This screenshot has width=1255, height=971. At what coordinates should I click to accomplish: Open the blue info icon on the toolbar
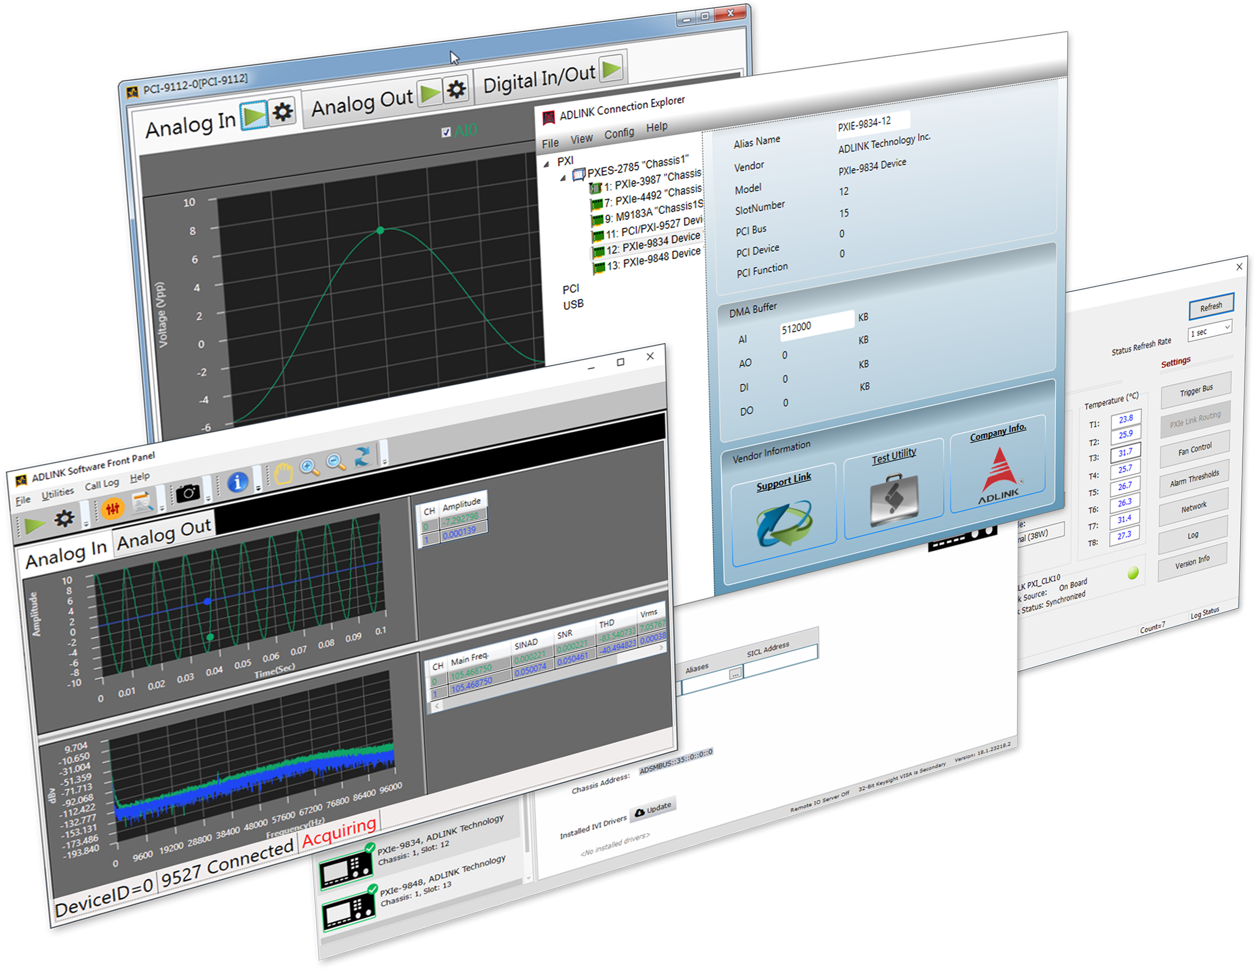pyautogui.click(x=238, y=482)
